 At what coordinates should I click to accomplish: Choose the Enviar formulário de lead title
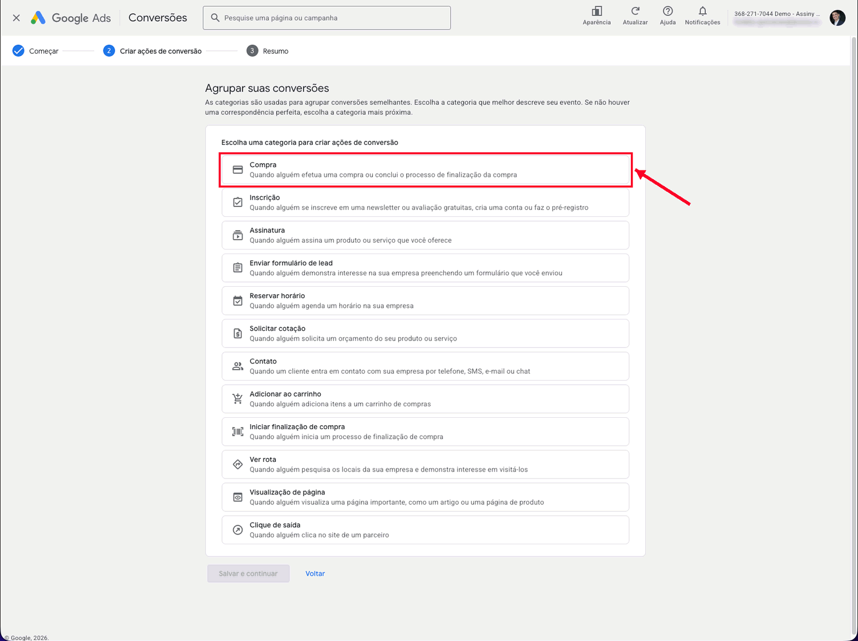(291, 263)
